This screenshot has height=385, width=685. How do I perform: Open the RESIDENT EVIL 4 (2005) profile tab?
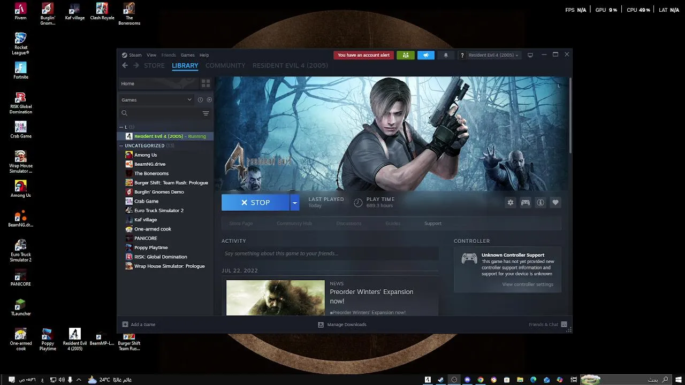290,65
